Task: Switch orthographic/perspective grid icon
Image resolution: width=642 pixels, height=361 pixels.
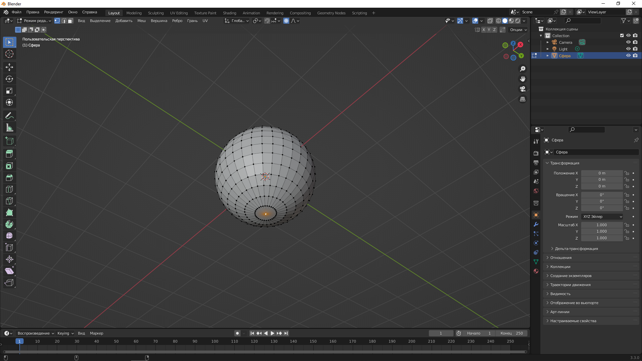Action: tap(523, 99)
